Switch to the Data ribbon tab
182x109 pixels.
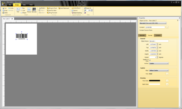pyautogui.click(x=24, y=5)
